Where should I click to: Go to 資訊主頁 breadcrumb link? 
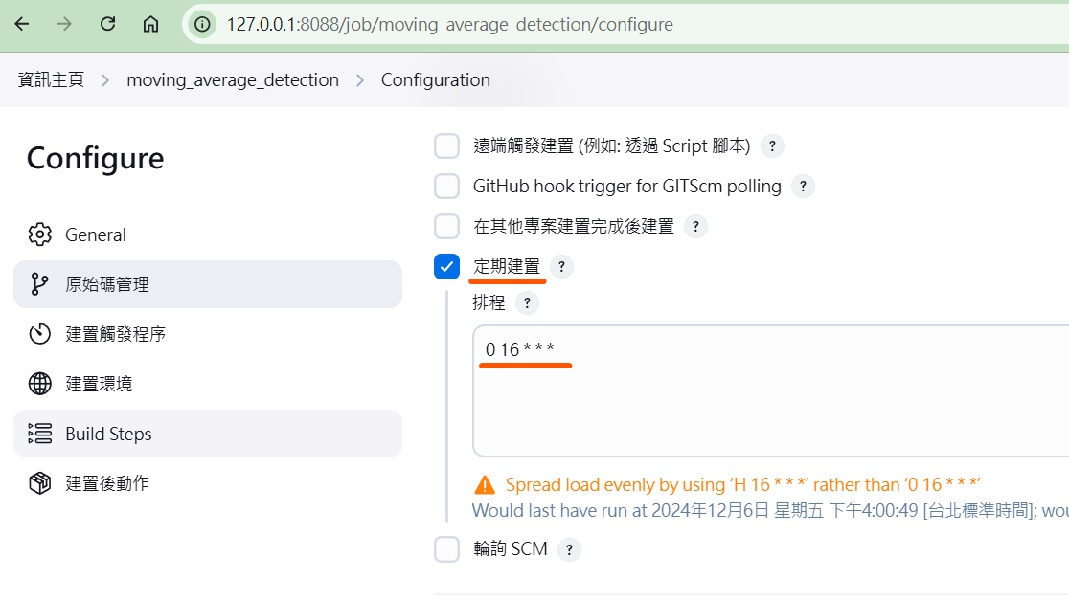(51, 80)
